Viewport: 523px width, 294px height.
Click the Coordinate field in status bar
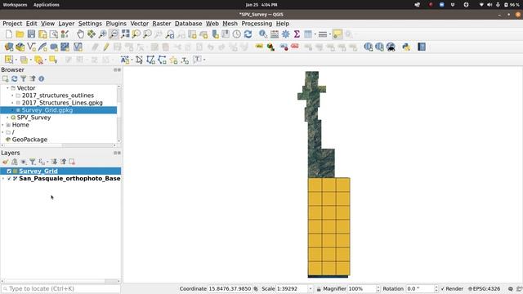click(230, 288)
